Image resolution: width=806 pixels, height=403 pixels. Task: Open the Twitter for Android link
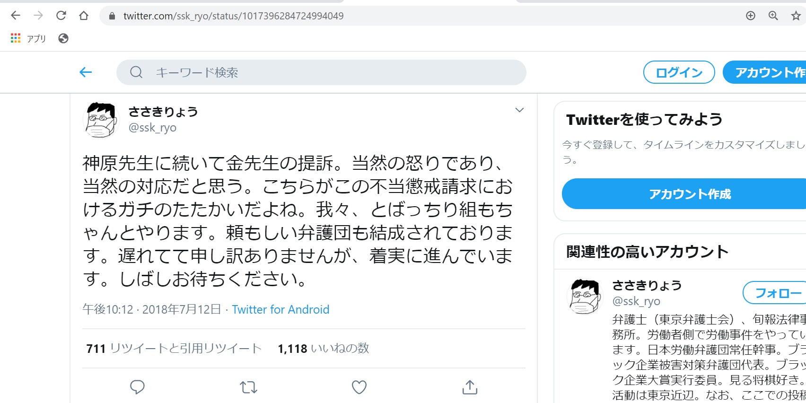click(x=280, y=309)
